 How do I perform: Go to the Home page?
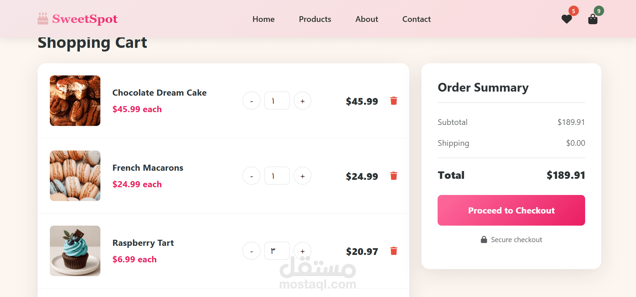coord(263,19)
